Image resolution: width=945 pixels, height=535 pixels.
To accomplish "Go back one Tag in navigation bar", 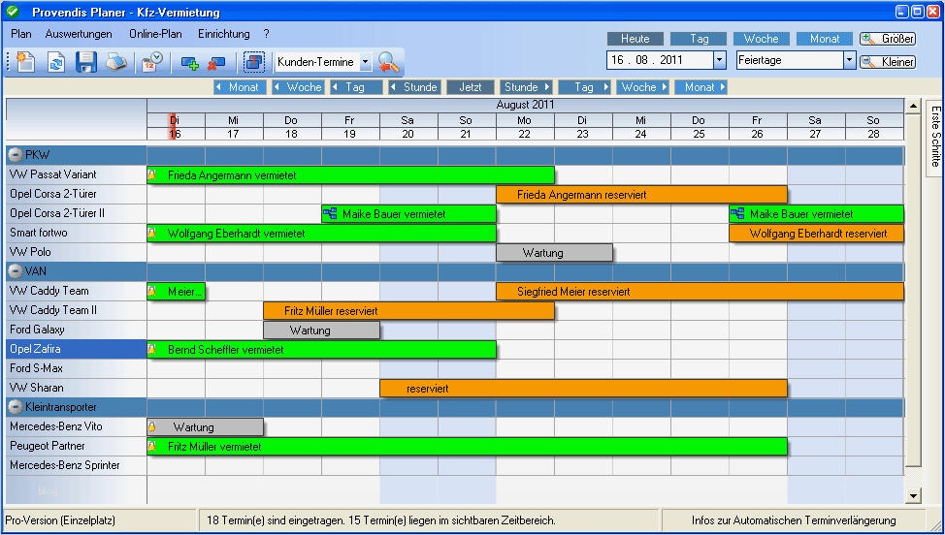I will 356,87.
